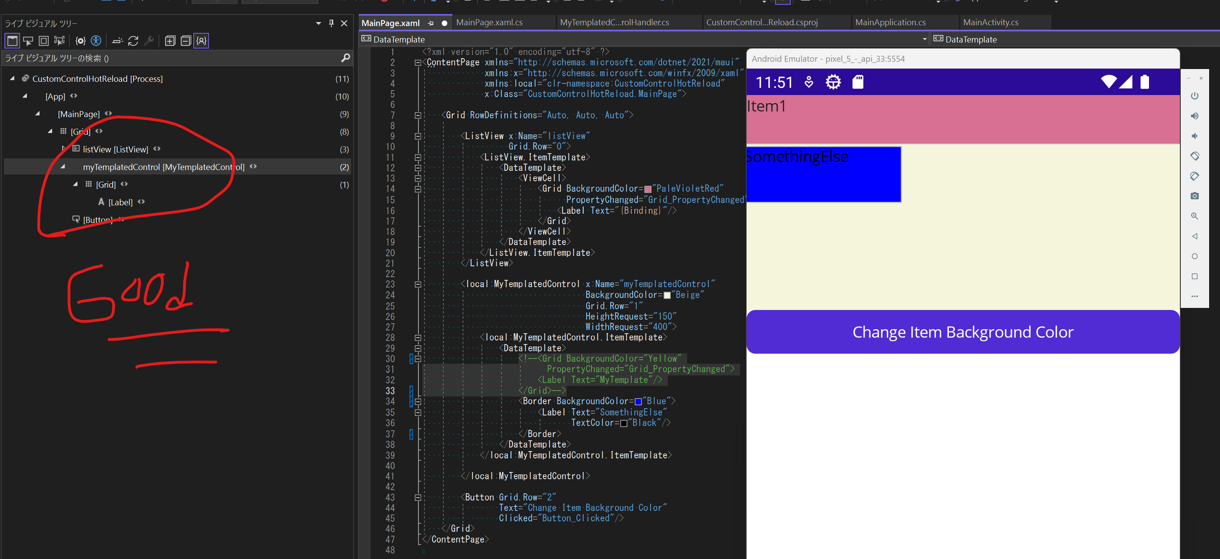Toggle the pin on the Live Visual Tree panel
The height and width of the screenshot is (559, 1220).
(x=331, y=23)
